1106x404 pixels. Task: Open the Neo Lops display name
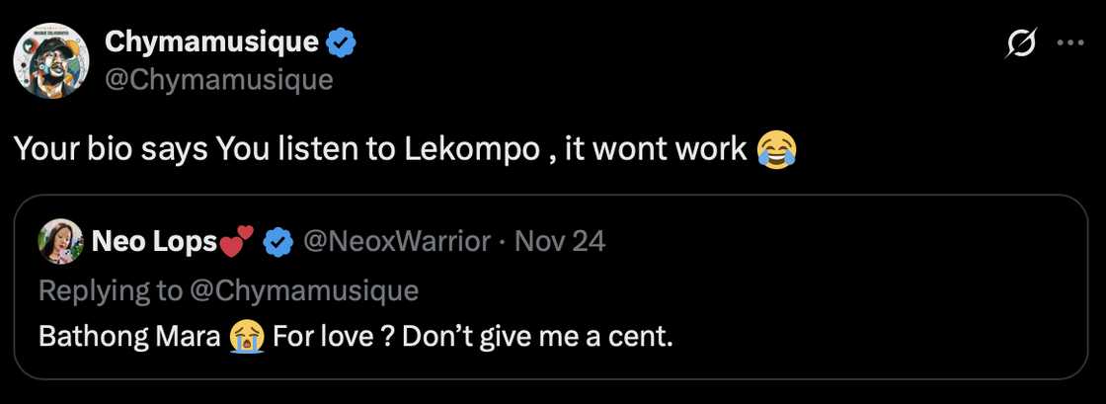[x=153, y=241]
